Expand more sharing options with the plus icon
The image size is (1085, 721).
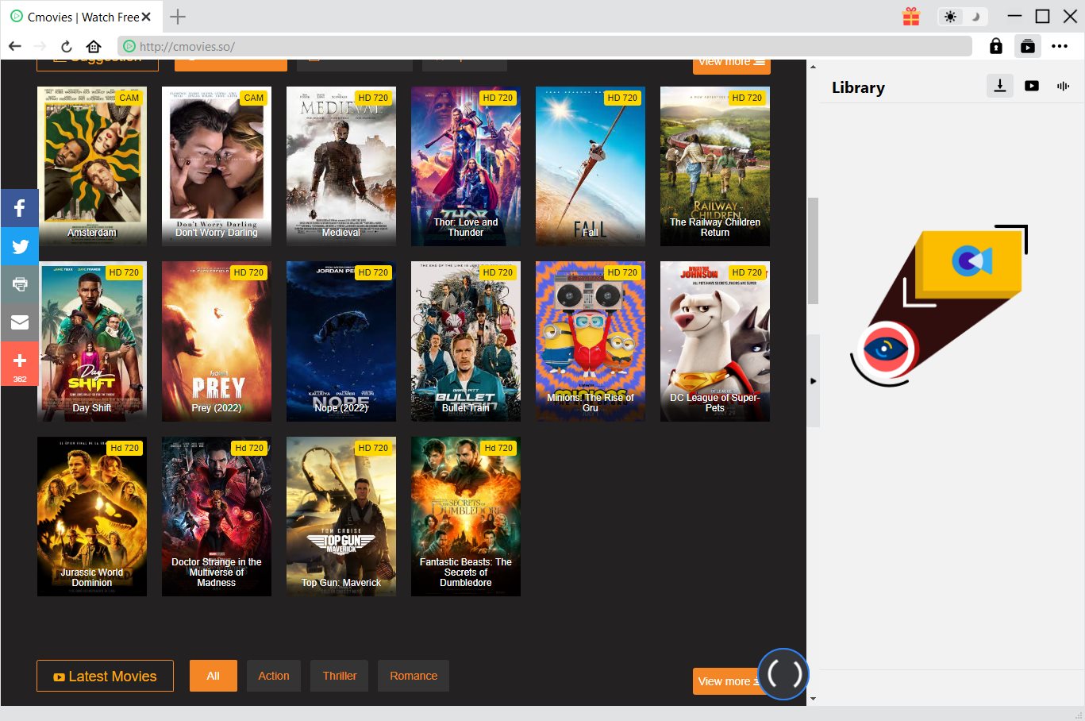[x=19, y=364]
